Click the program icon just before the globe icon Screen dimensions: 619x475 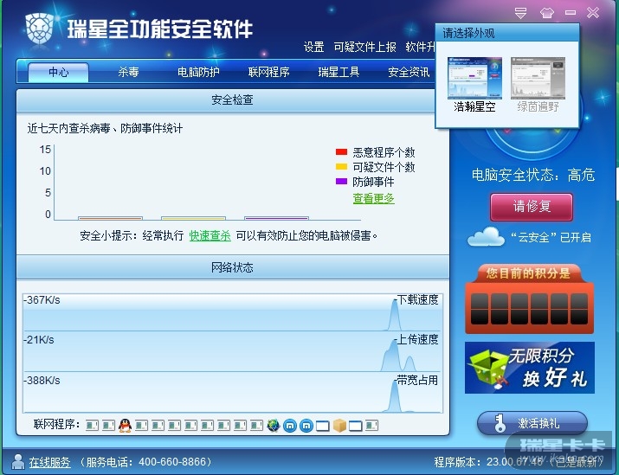pos(256,426)
